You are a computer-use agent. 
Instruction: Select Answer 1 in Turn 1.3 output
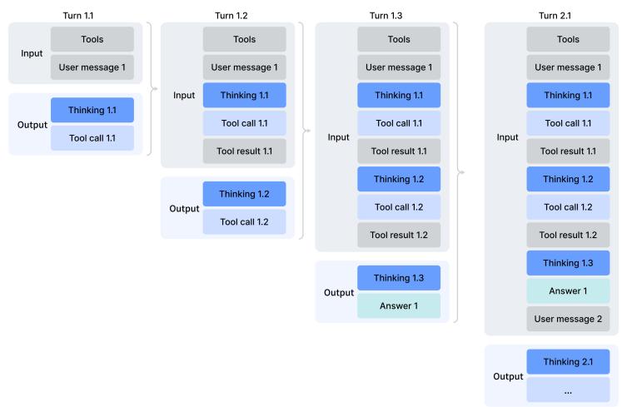point(399,305)
